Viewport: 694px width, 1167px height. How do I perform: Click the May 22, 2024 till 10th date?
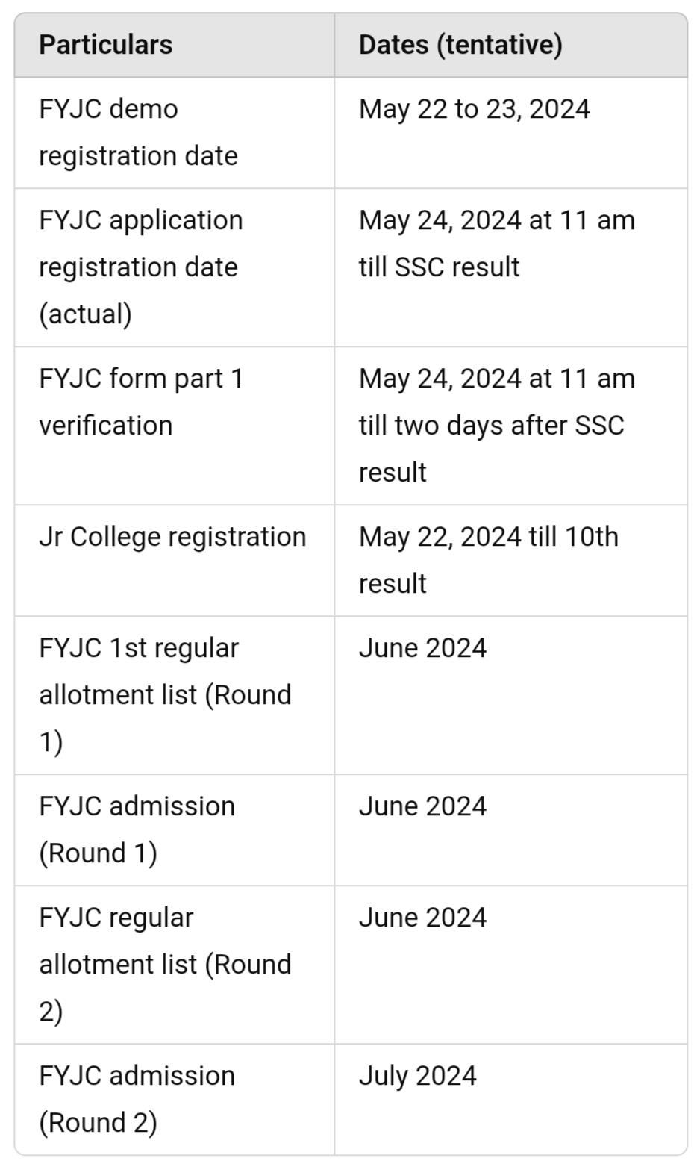488,537
